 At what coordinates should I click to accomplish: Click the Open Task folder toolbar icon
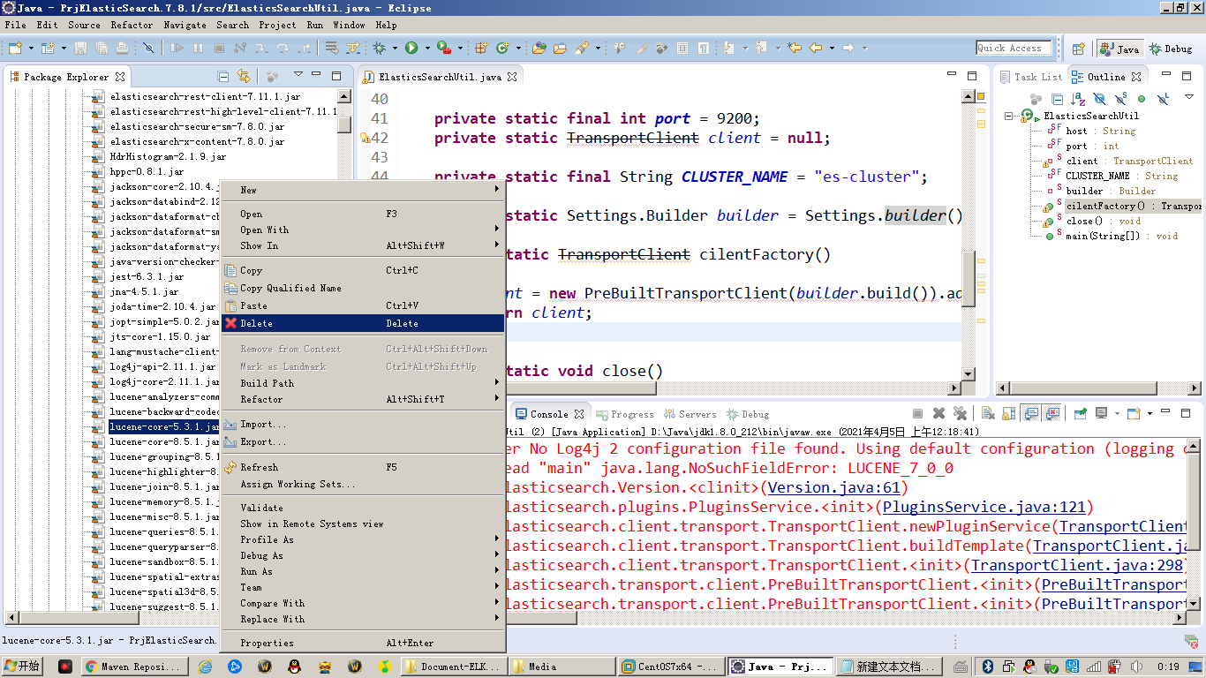click(560, 48)
